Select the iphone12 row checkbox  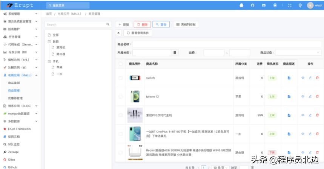(x=120, y=96)
